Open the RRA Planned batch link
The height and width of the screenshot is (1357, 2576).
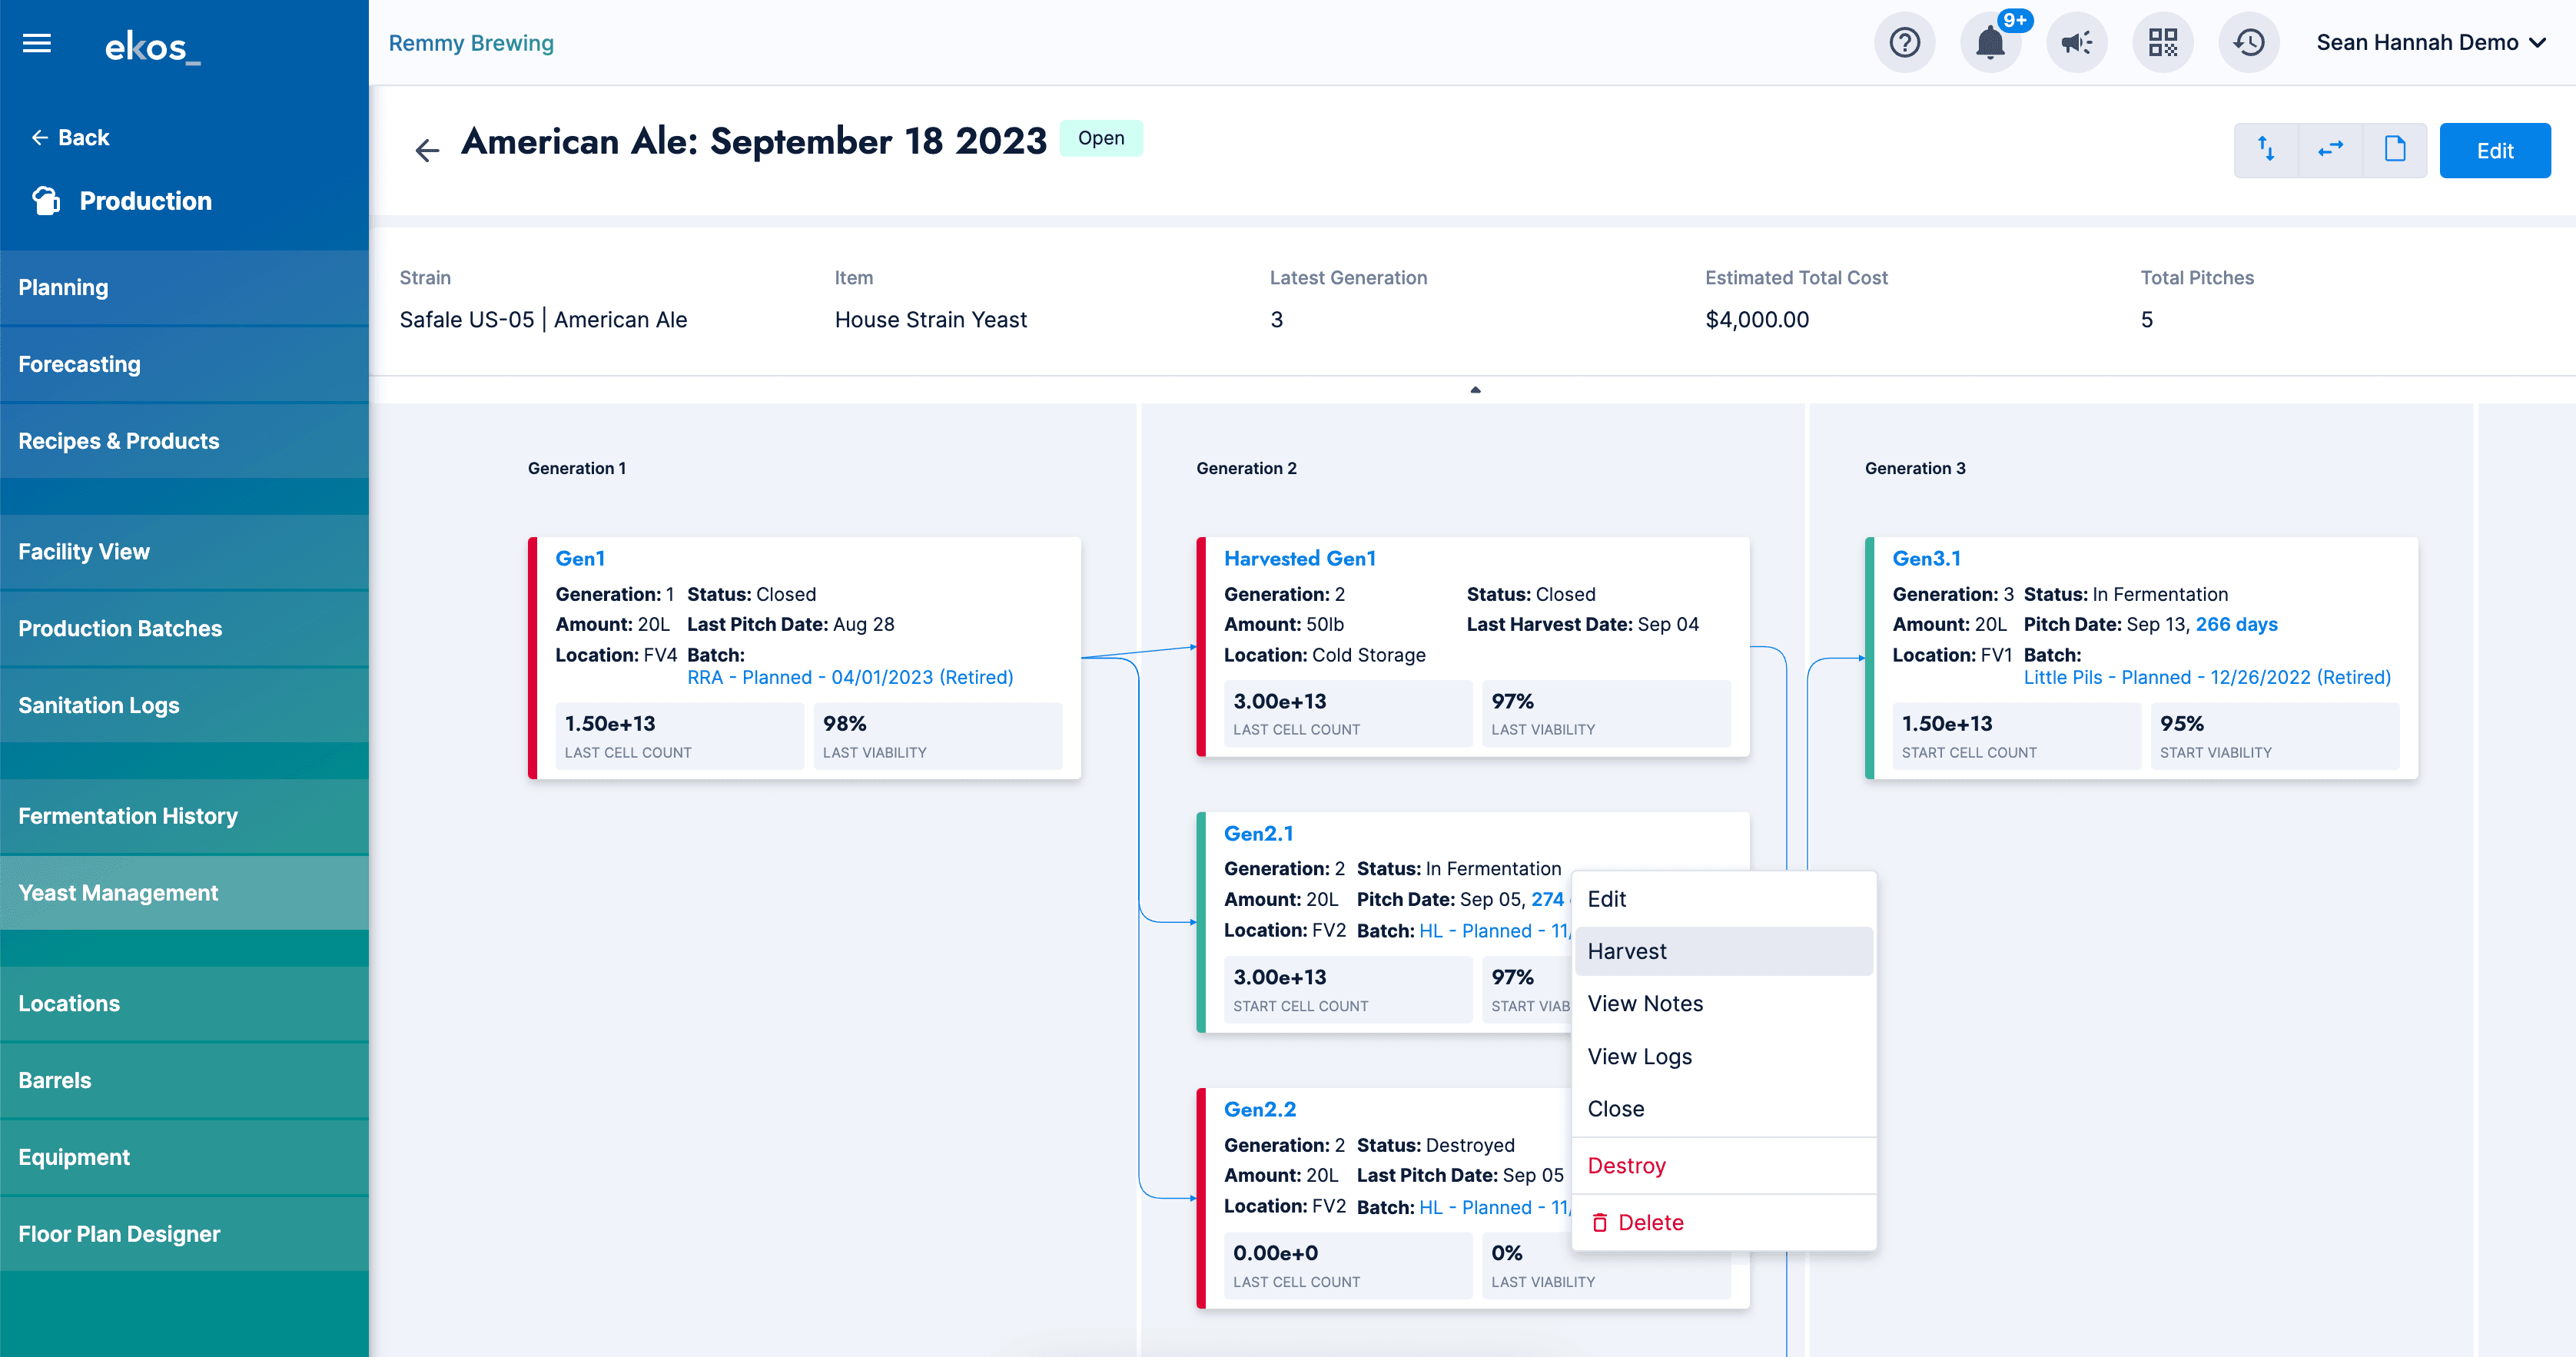[x=850, y=678]
